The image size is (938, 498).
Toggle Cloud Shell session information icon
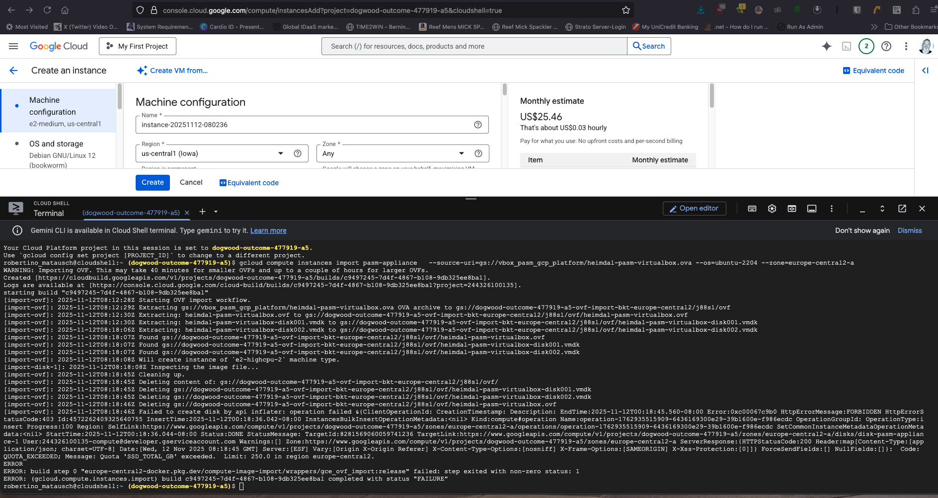pos(812,209)
